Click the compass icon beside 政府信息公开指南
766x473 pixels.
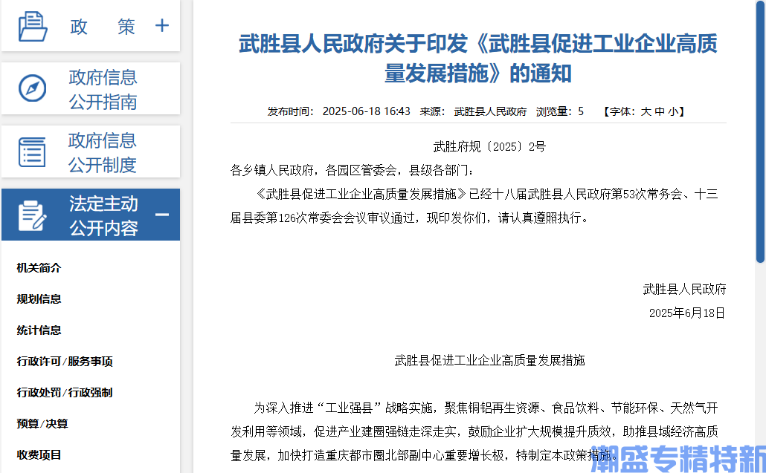pos(32,88)
